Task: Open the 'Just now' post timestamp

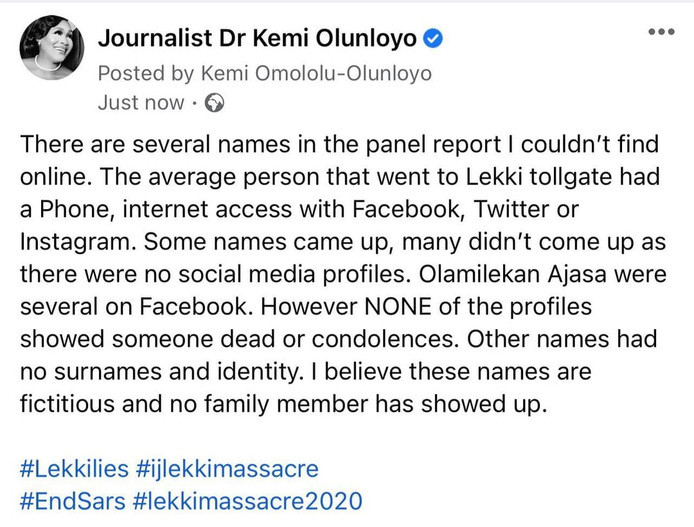Action: 140,103
